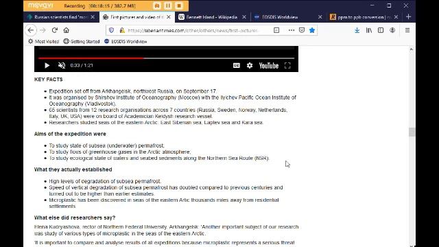Click the scrollbar up arrow

point(412,49)
